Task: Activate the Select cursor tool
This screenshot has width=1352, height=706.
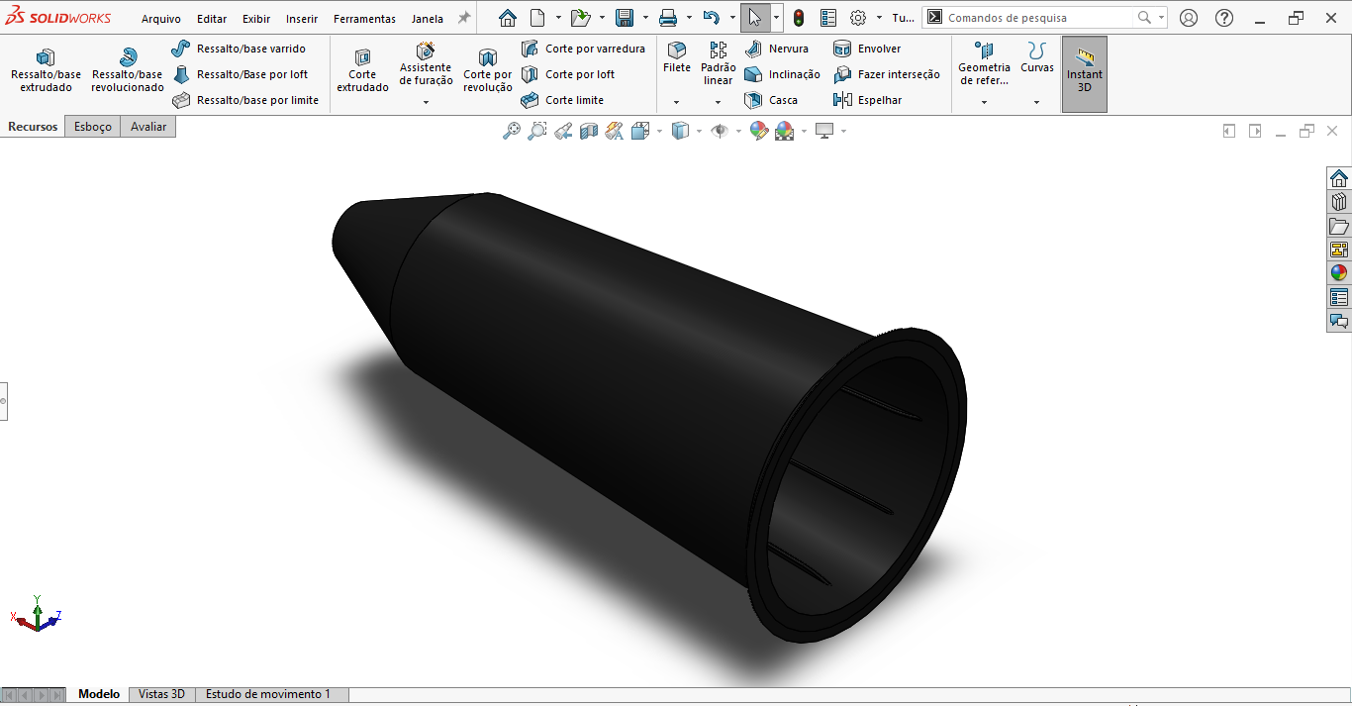Action: (754, 18)
